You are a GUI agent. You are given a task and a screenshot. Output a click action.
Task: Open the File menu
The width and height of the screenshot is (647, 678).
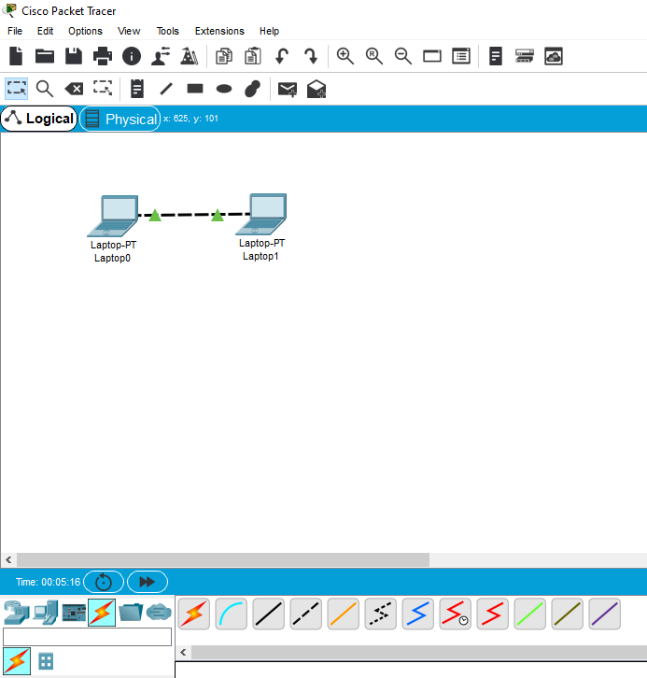coord(15,31)
